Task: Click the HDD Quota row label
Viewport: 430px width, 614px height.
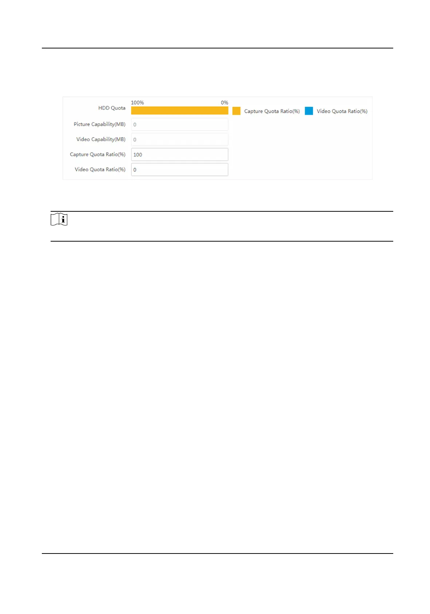Action: point(112,108)
